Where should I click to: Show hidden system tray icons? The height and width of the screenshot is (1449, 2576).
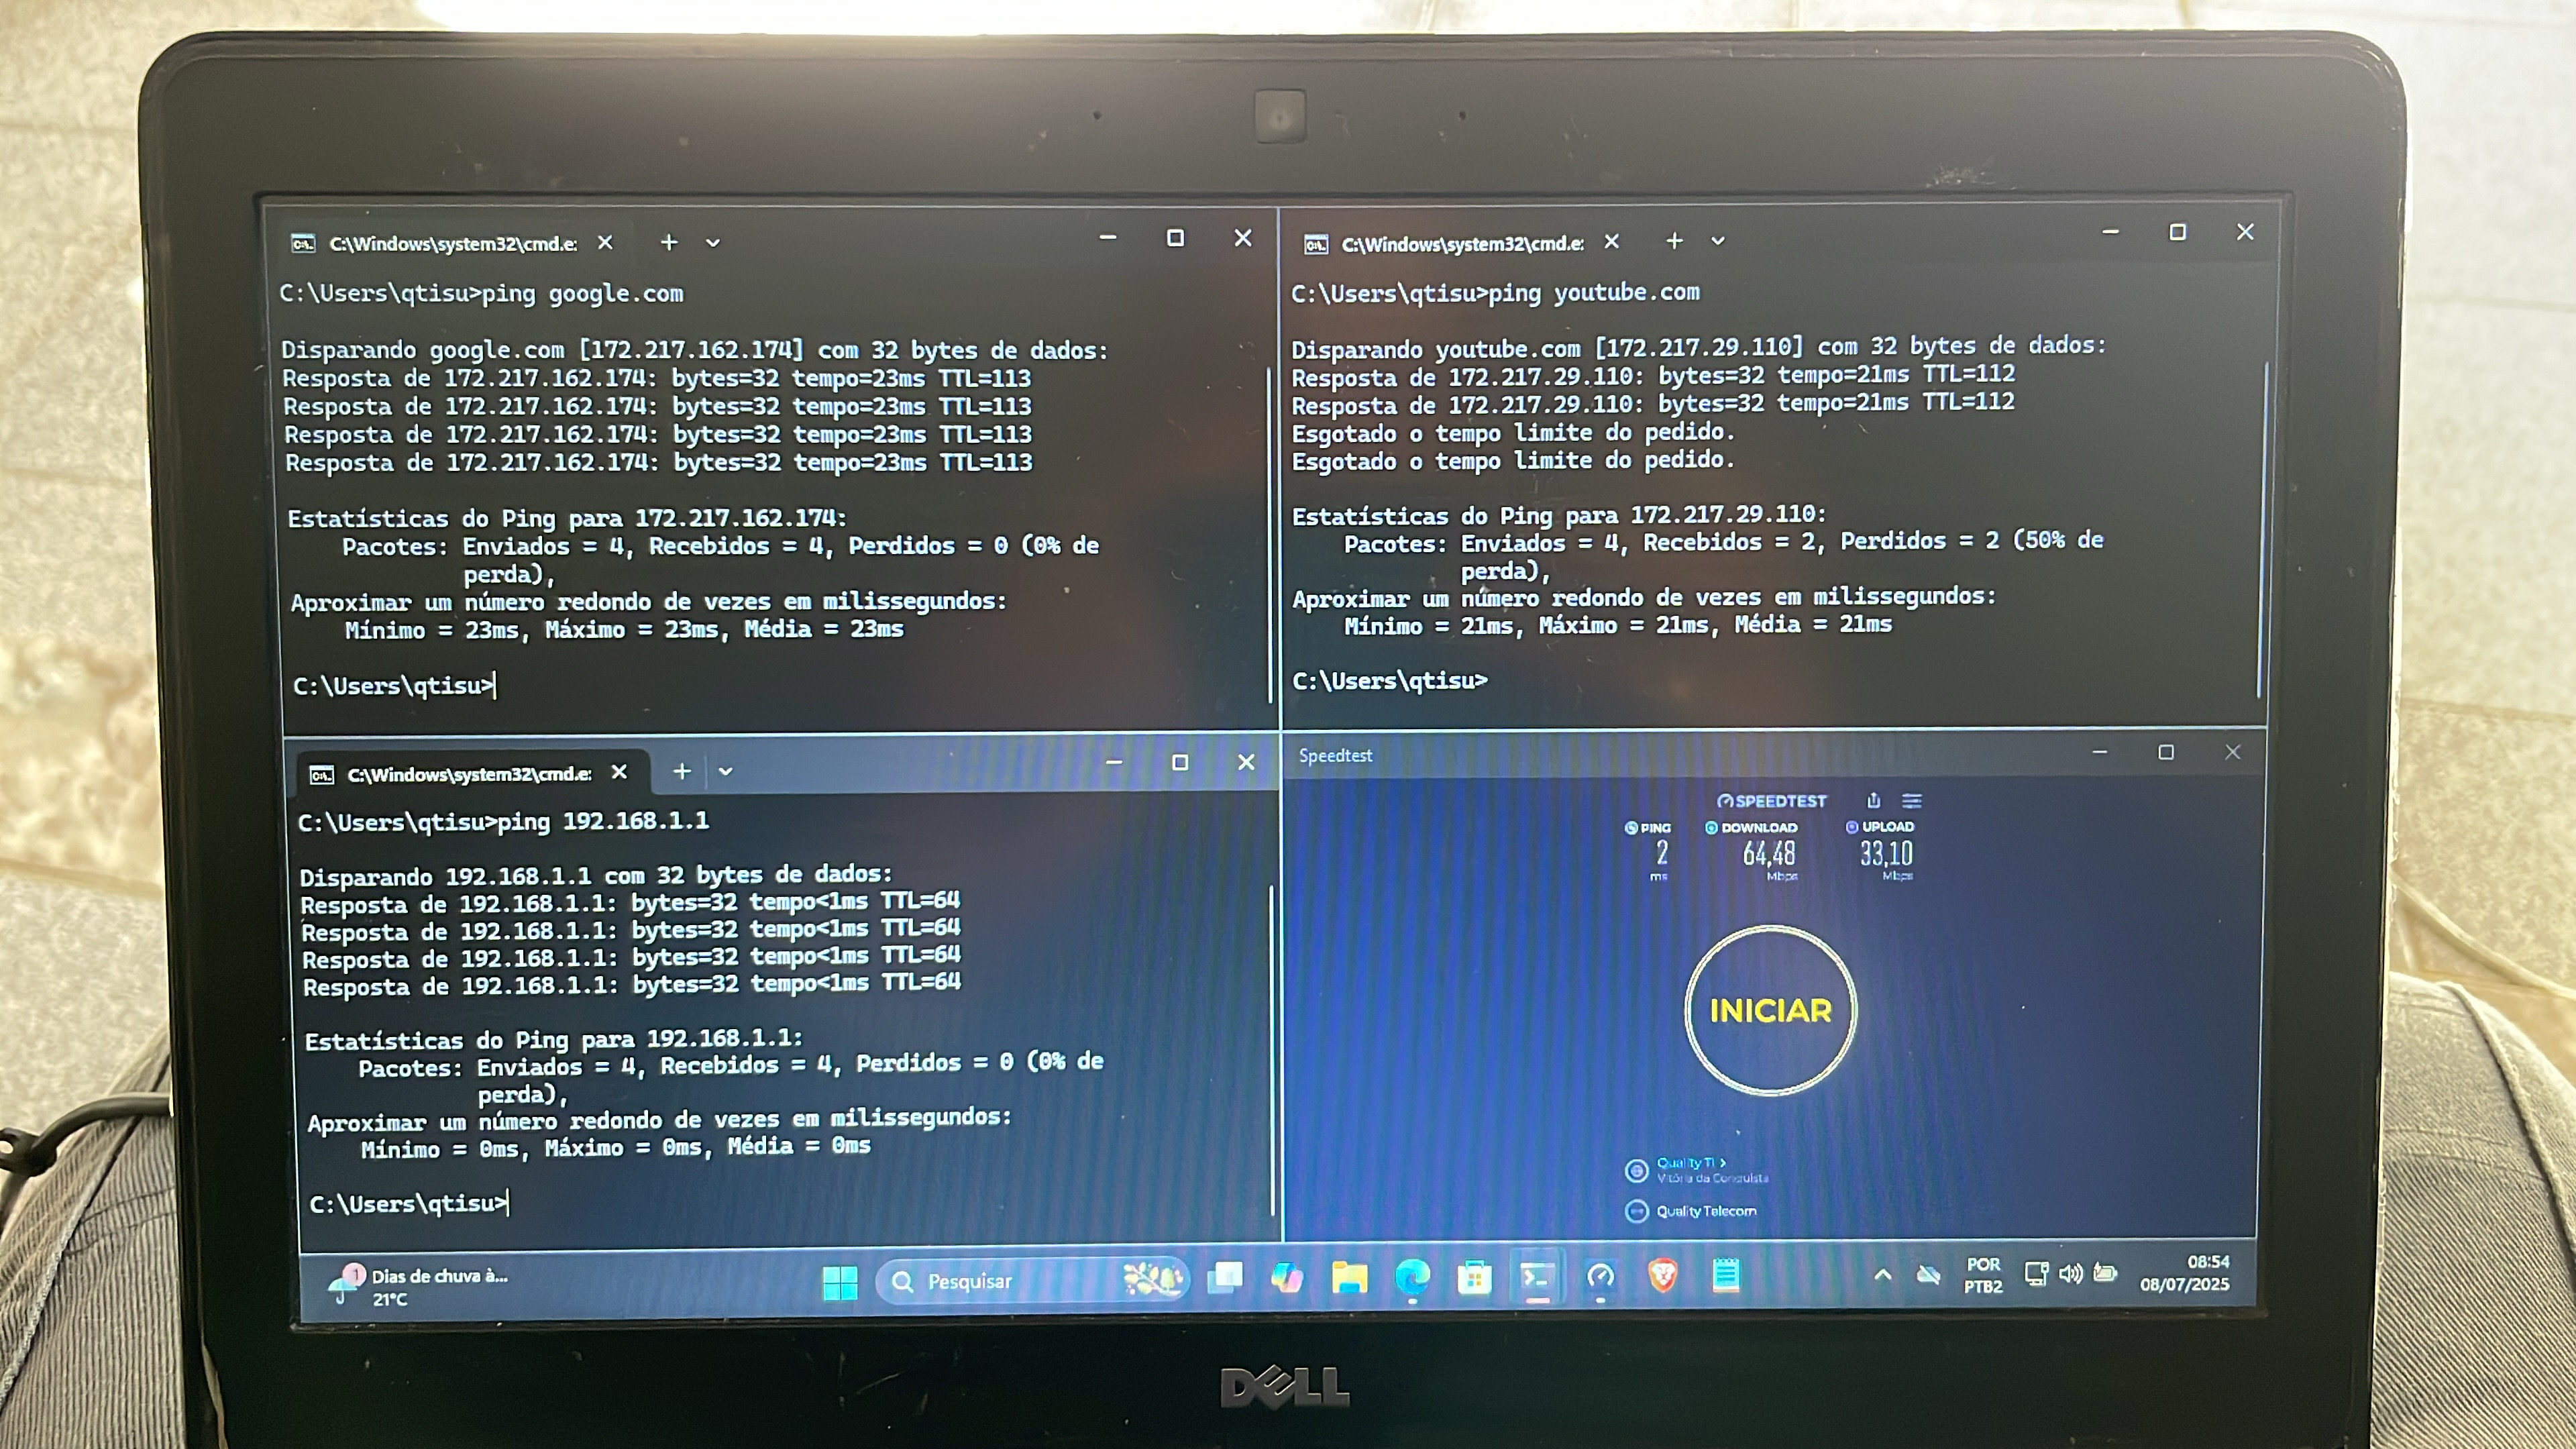point(1882,1275)
